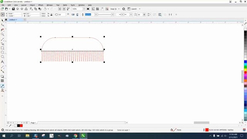Viewport: 247px width, 139px height.
Task: Open the Snap To dropdown
Action: point(119,9)
